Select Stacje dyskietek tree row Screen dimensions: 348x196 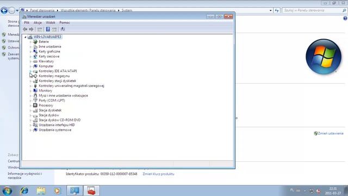pos(50,110)
